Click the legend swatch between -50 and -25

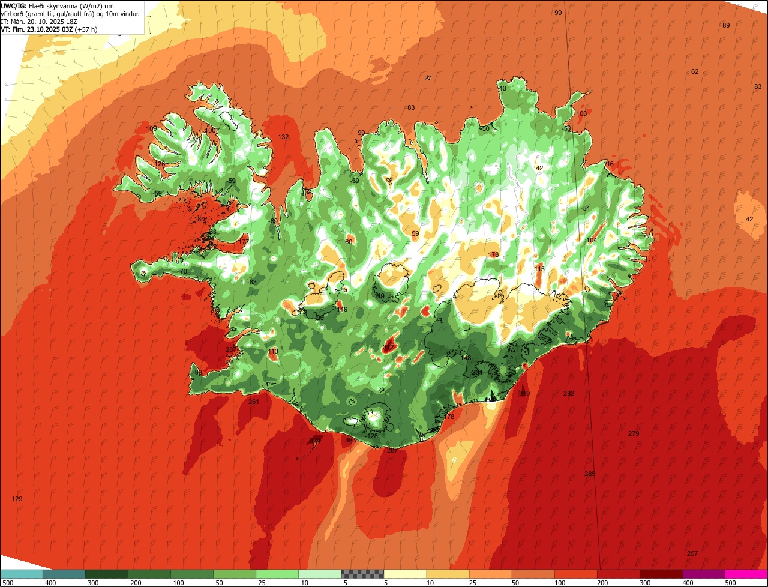click(234, 574)
